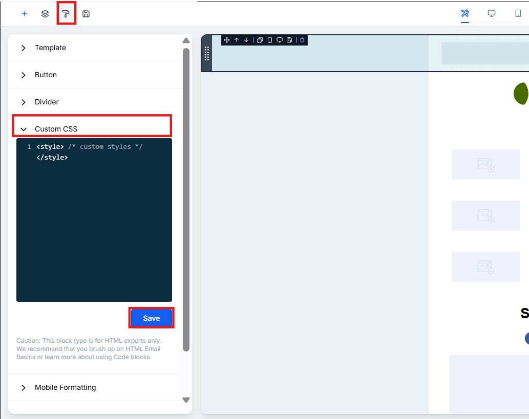Click the panel scrollbar down arrow
This screenshot has height=419, width=529.
(186, 400)
